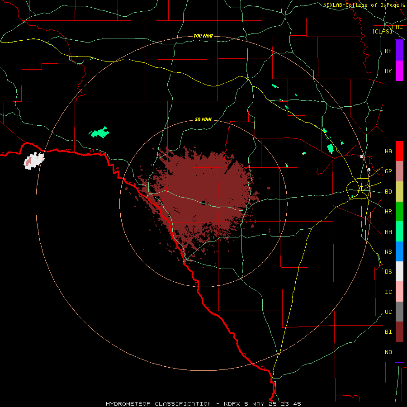Image resolution: width=407 pixels, height=407 pixels.
Task: Click the "GC" legend label
Action: tap(388, 312)
